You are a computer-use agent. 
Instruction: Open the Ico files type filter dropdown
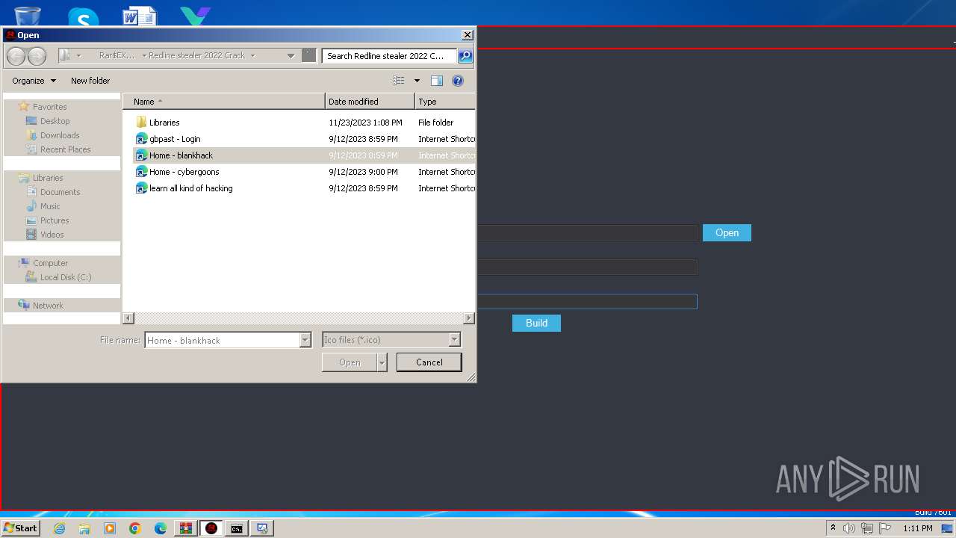click(454, 340)
